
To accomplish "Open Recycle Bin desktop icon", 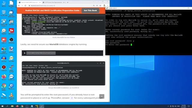I will pyautogui.click(x=4, y=13).
